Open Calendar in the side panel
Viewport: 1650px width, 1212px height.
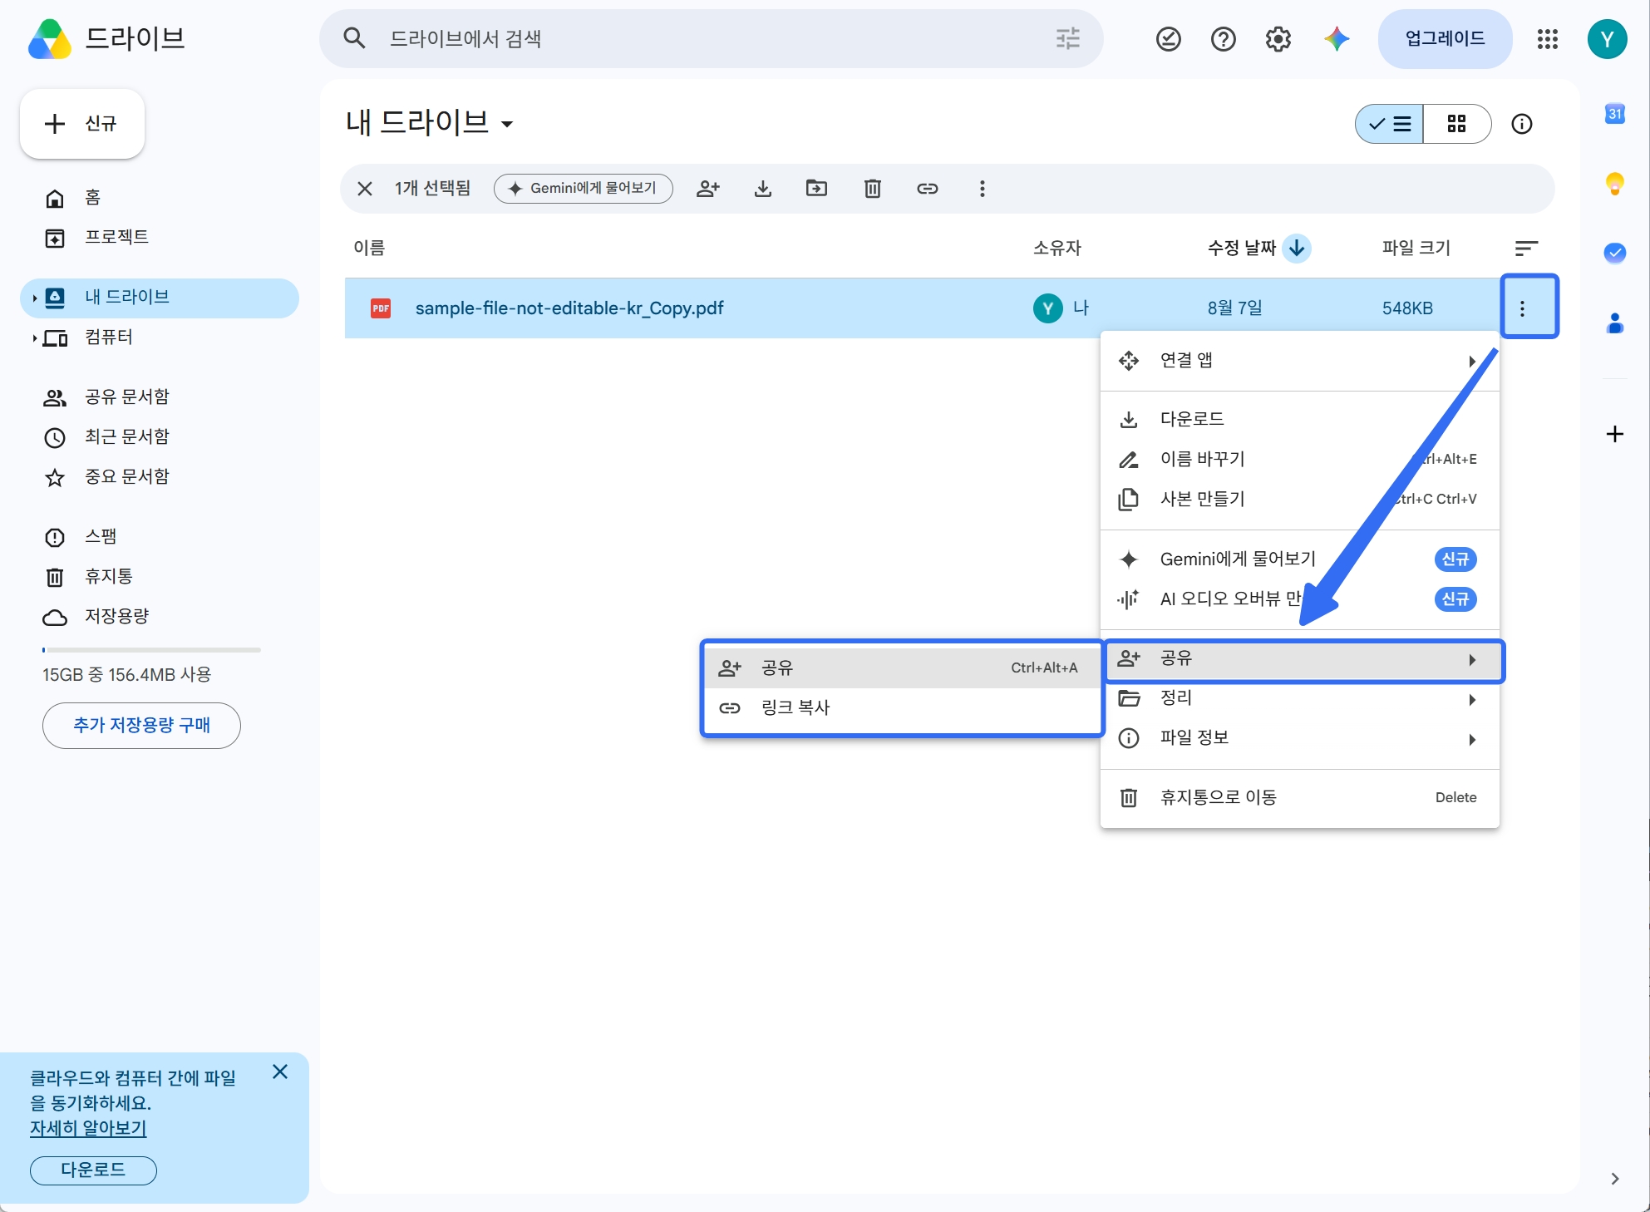[1614, 114]
